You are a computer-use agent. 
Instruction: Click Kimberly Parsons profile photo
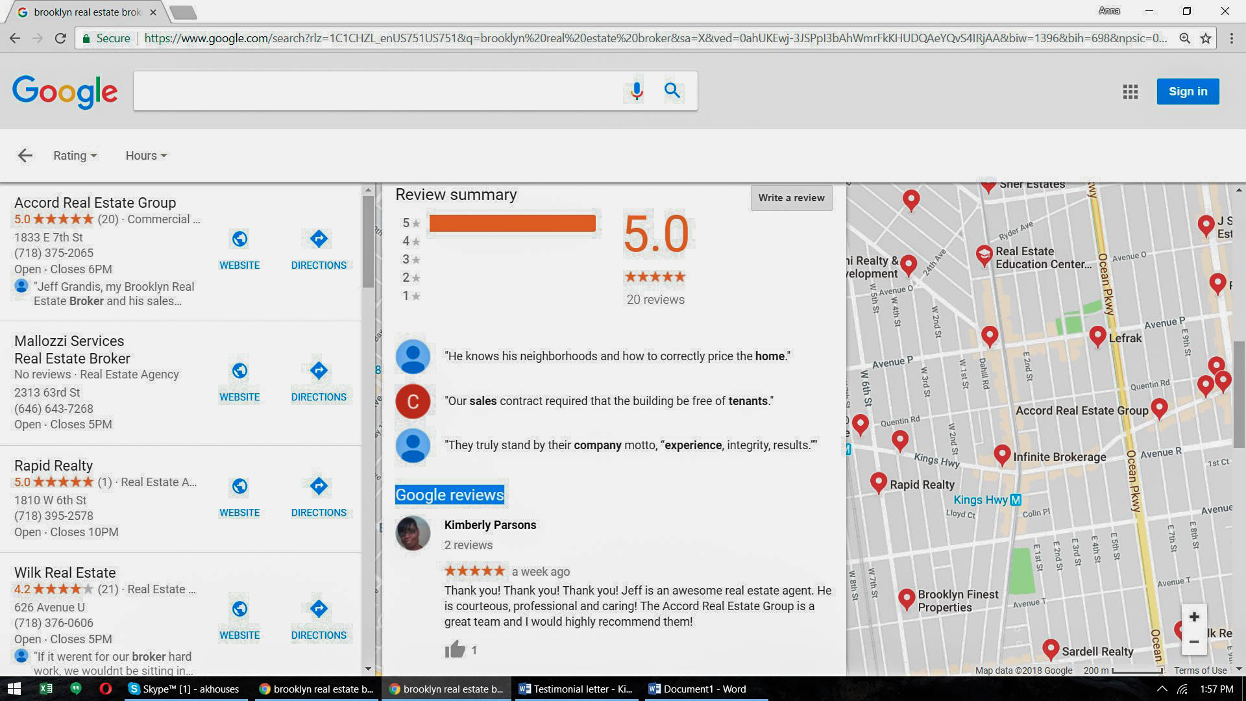click(x=413, y=534)
